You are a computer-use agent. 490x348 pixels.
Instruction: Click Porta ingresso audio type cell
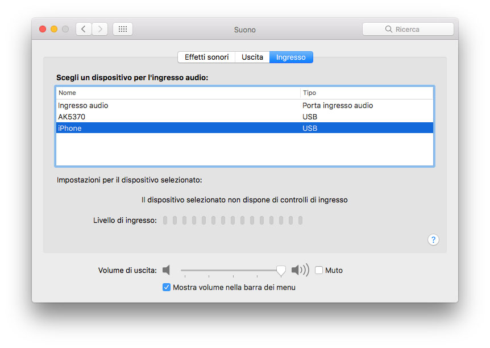click(x=338, y=105)
